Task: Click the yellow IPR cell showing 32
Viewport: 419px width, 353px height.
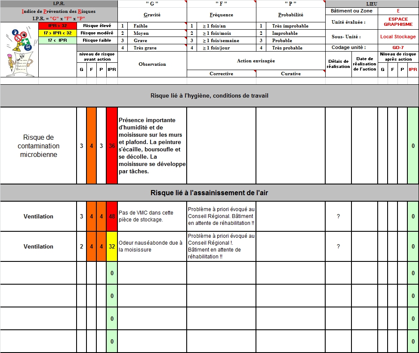Action: (112, 246)
